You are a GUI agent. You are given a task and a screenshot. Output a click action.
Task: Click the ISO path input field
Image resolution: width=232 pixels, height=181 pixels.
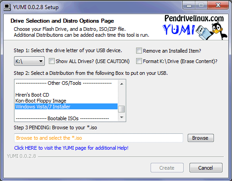point(99,138)
